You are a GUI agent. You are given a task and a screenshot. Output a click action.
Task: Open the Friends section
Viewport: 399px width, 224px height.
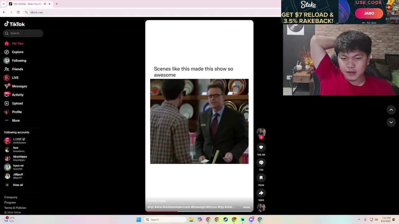(x=14, y=69)
